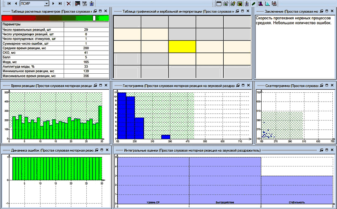Select row Максимальное время реакции, мс

[55, 76]
